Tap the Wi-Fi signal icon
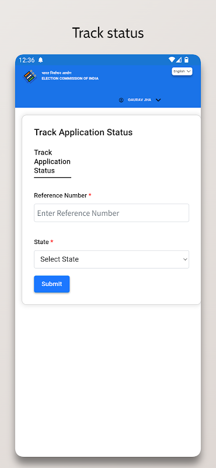The image size is (216, 468). click(172, 60)
